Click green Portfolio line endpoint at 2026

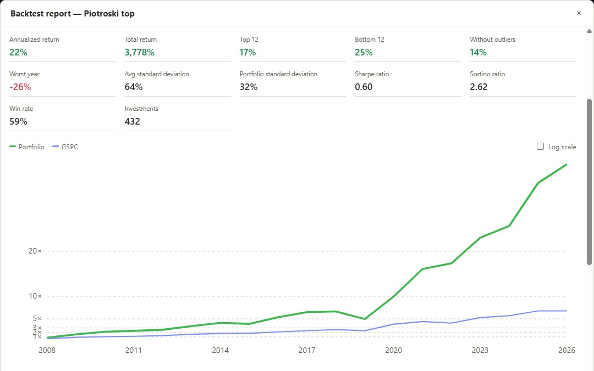(566, 165)
